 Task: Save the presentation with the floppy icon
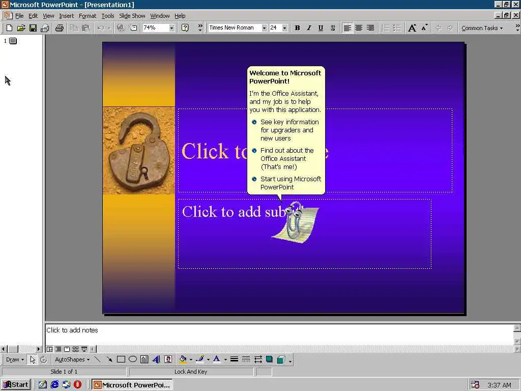click(x=33, y=28)
